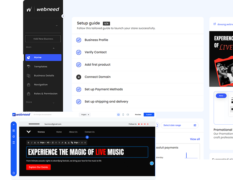Open the dewang.webneed site link
233x180 pixels.
(225, 24)
